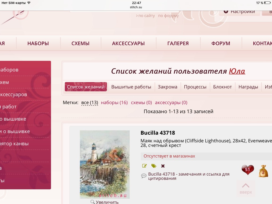Open the ГАЛЕРЕЯ main menu item
Viewport: 272px width, 204px height.
click(178, 44)
